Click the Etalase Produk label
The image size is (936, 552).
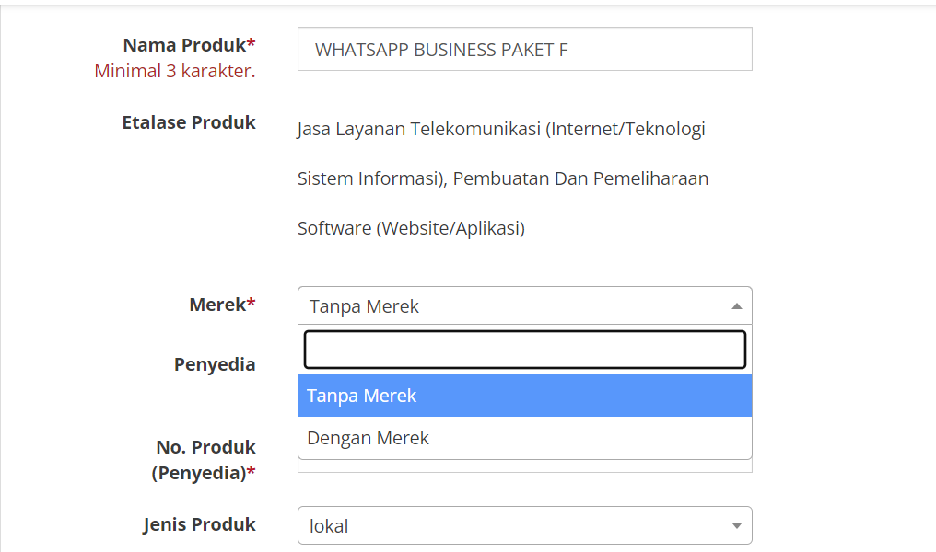pyautogui.click(x=189, y=122)
